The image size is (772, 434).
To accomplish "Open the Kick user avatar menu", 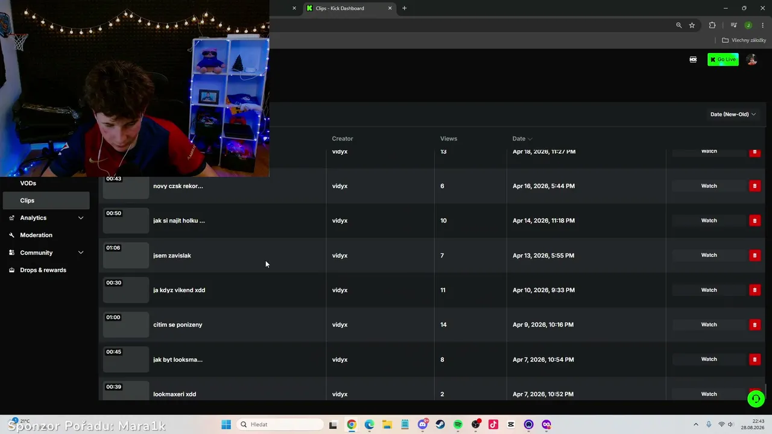I will 751,60.
